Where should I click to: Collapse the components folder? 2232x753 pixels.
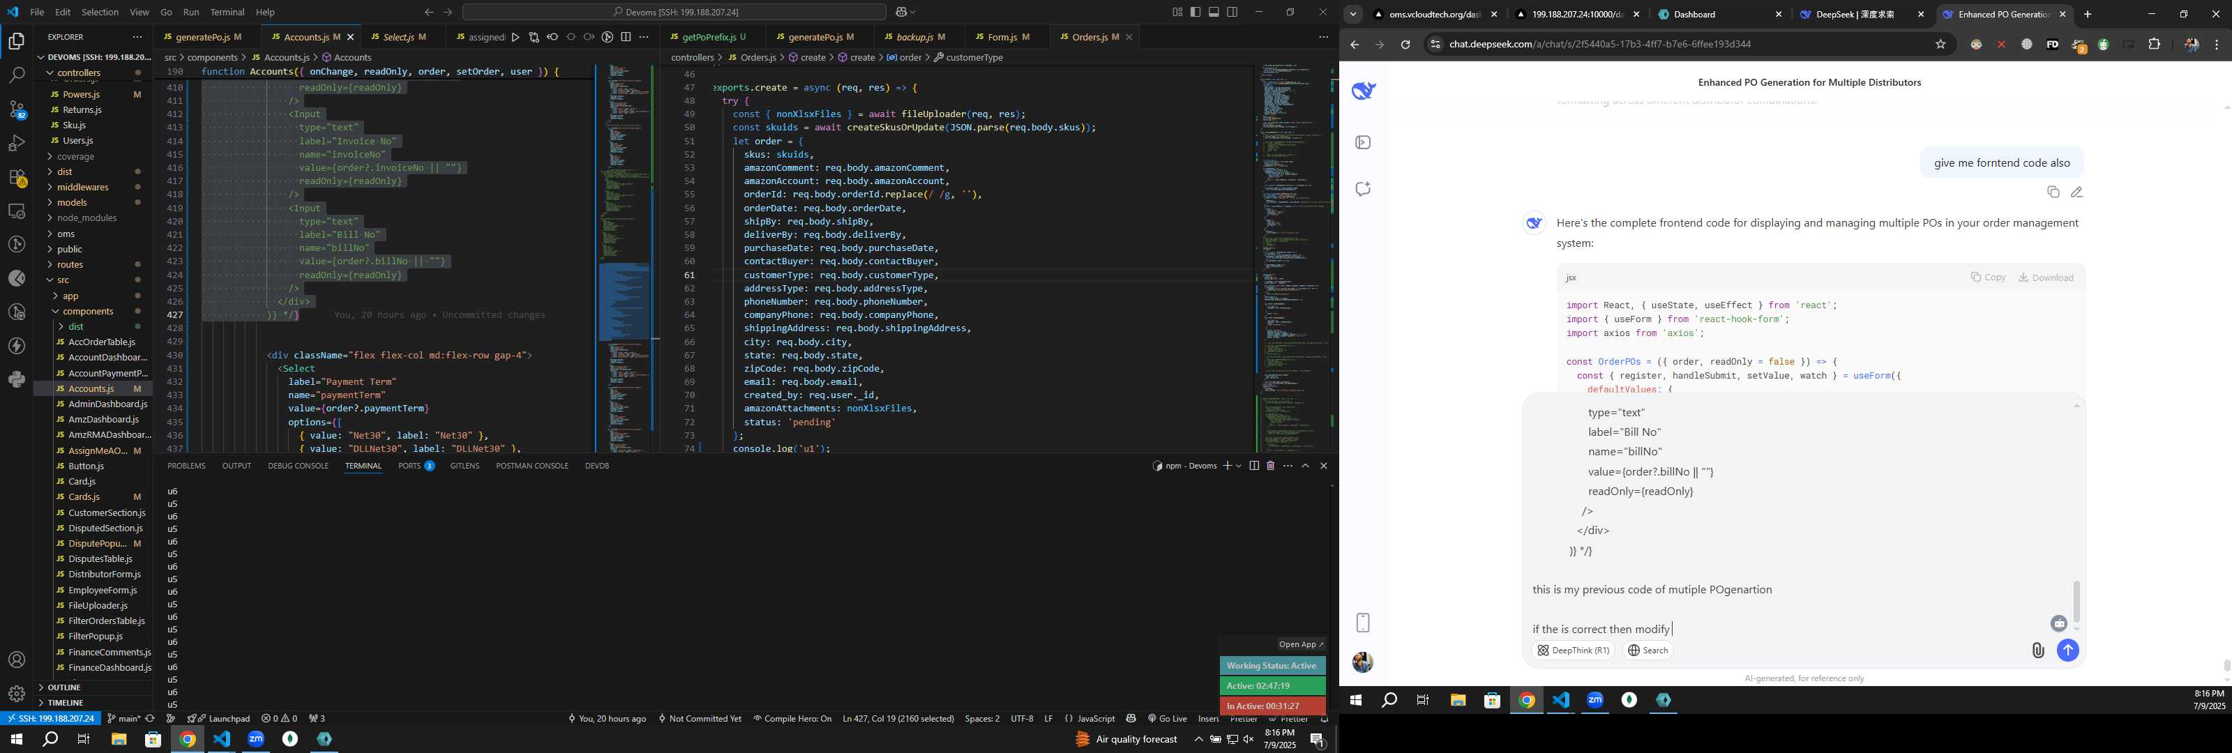(87, 311)
